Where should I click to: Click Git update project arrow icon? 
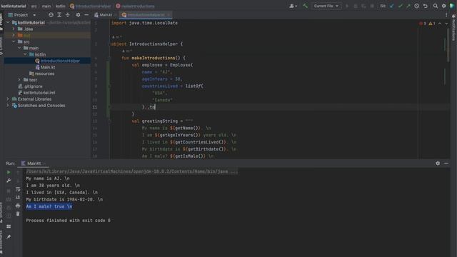click(x=392, y=6)
